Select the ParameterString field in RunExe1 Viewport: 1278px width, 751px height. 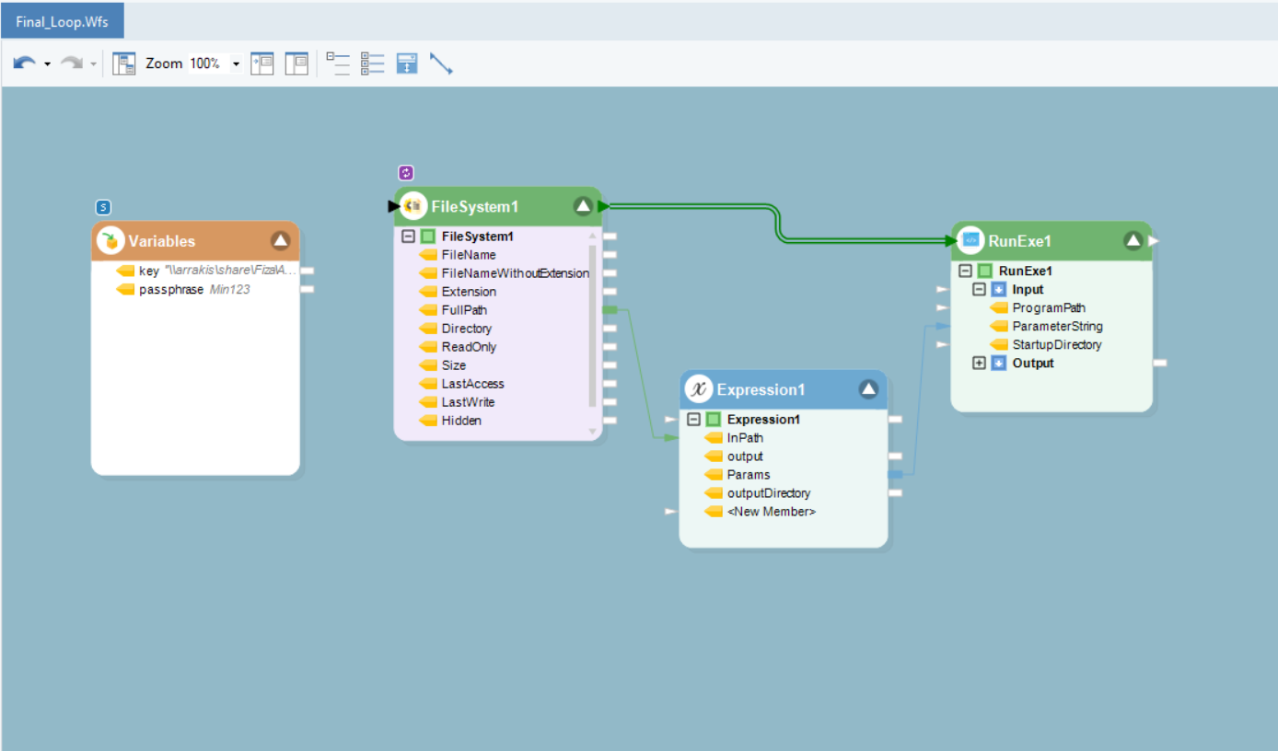pos(1057,327)
